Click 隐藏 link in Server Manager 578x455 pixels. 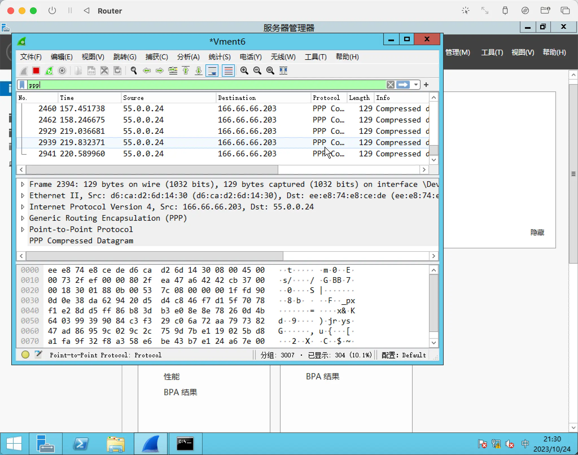537,232
